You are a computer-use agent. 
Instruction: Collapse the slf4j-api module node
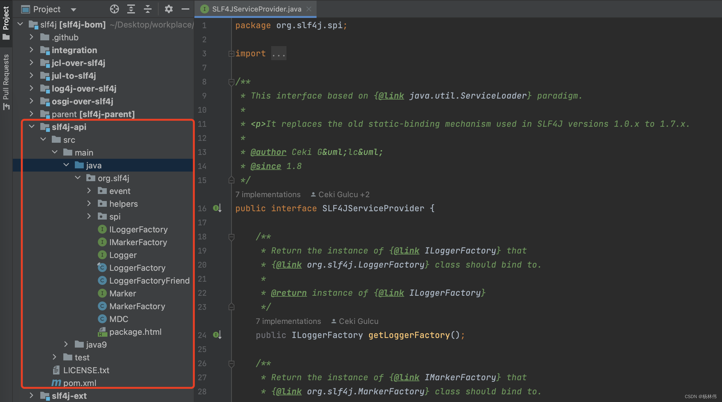point(32,127)
